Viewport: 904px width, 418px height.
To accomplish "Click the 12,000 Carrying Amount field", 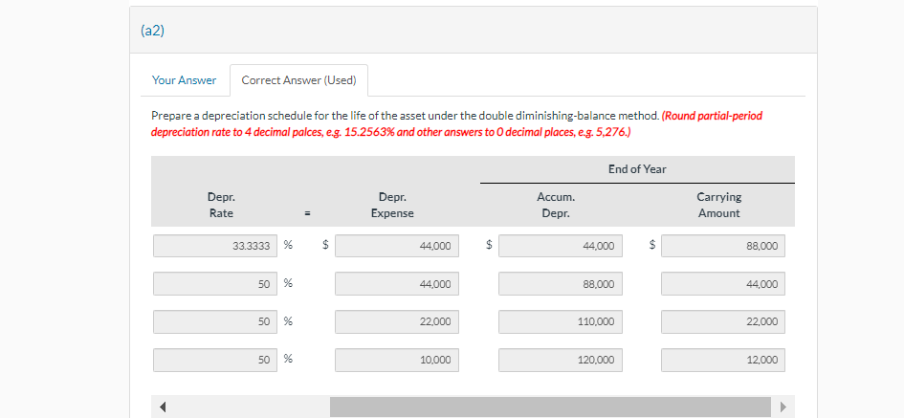I will click(723, 360).
